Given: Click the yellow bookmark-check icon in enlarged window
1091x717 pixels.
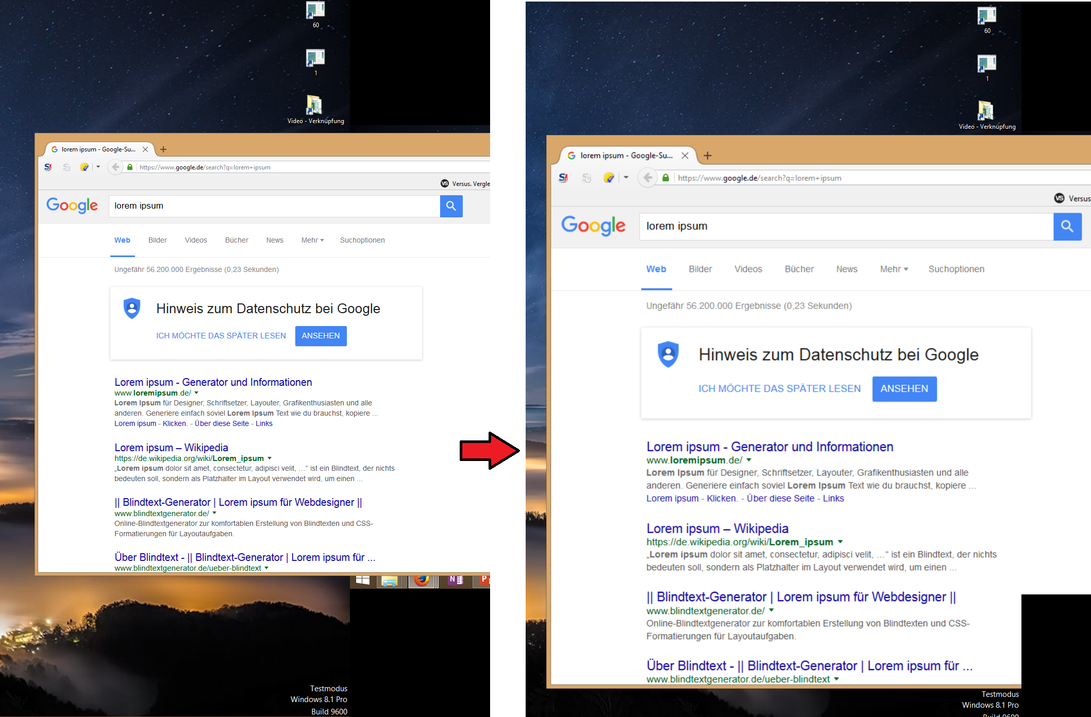Looking at the screenshot, I should (609, 178).
